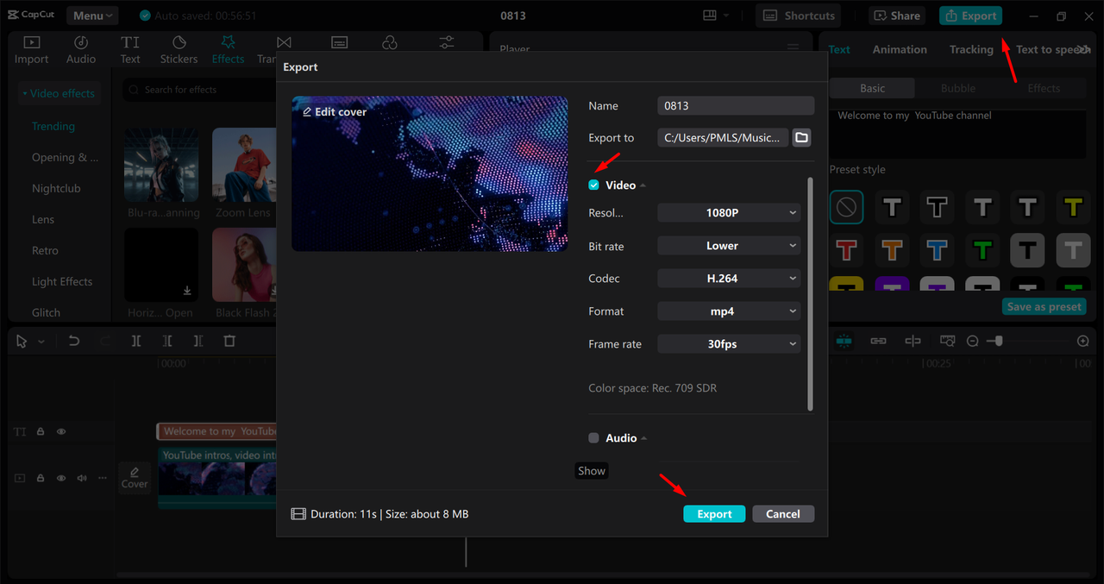The width and height of the screenshot is (1104, 584).
Task: Open the Text tab in top toolbar
Action: 130,50
